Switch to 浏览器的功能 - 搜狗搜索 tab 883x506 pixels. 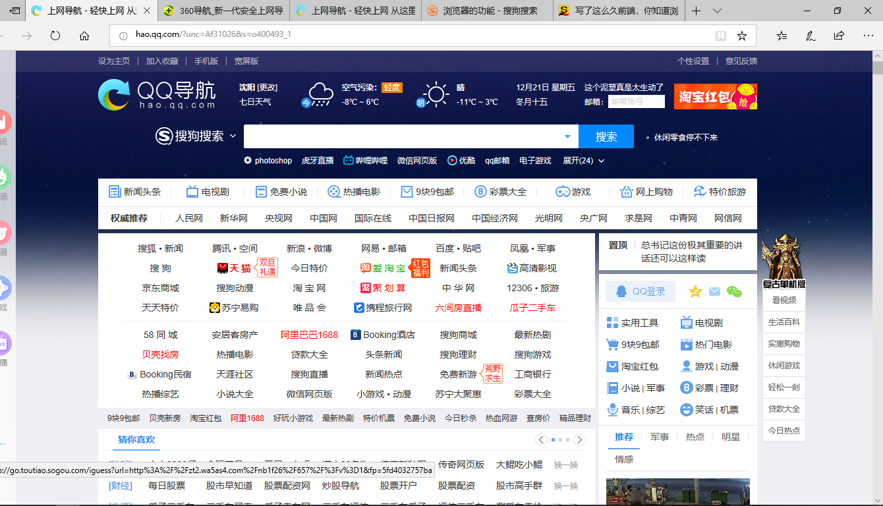click(x=487, y=11)
